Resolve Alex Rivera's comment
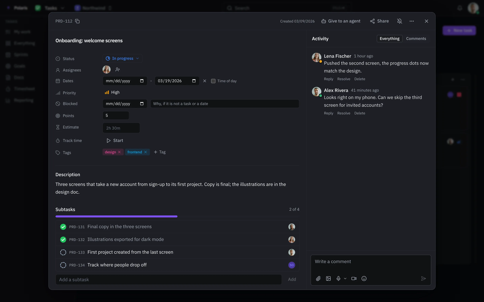The height and width of the screenshot is (302, 484). coord(344,113)
